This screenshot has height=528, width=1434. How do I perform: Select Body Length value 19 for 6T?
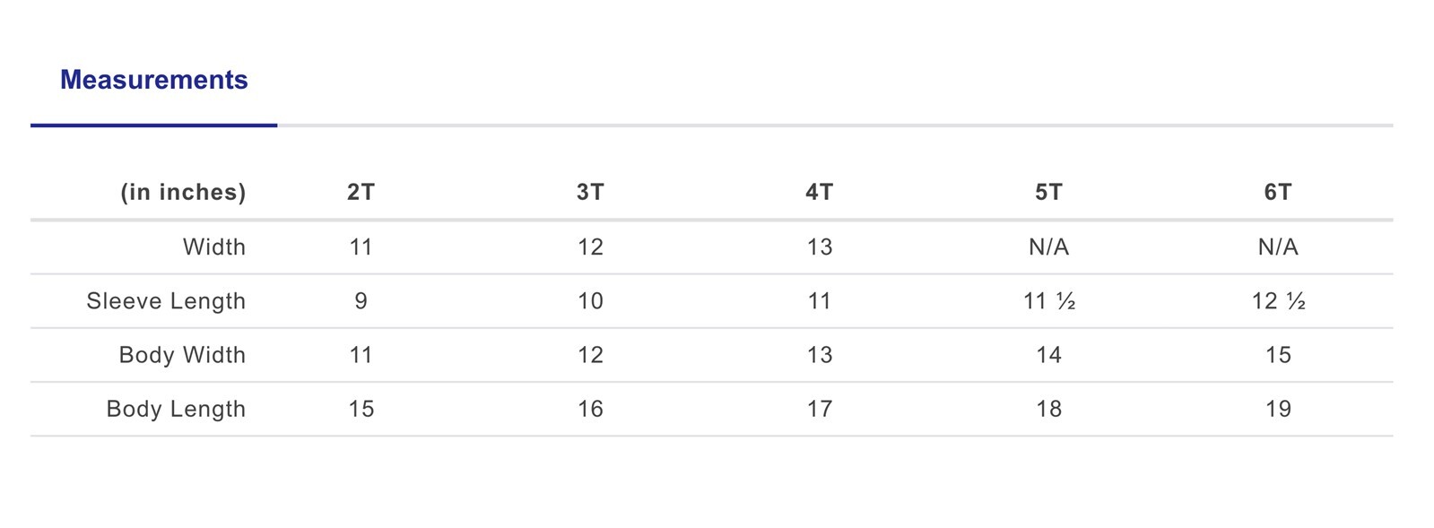coord(1278,409)
